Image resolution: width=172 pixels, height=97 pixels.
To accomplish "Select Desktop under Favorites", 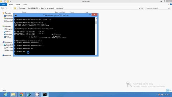I will click(9, 16).
